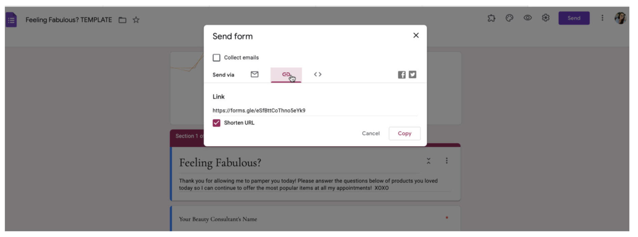Collapse the Feeling Fabulous section

click(x=429, y=161)
